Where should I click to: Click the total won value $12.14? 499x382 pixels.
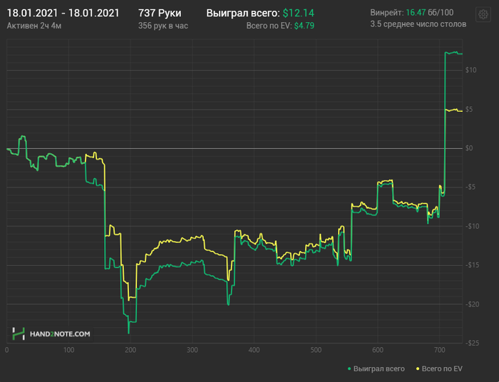coord(298,13)
